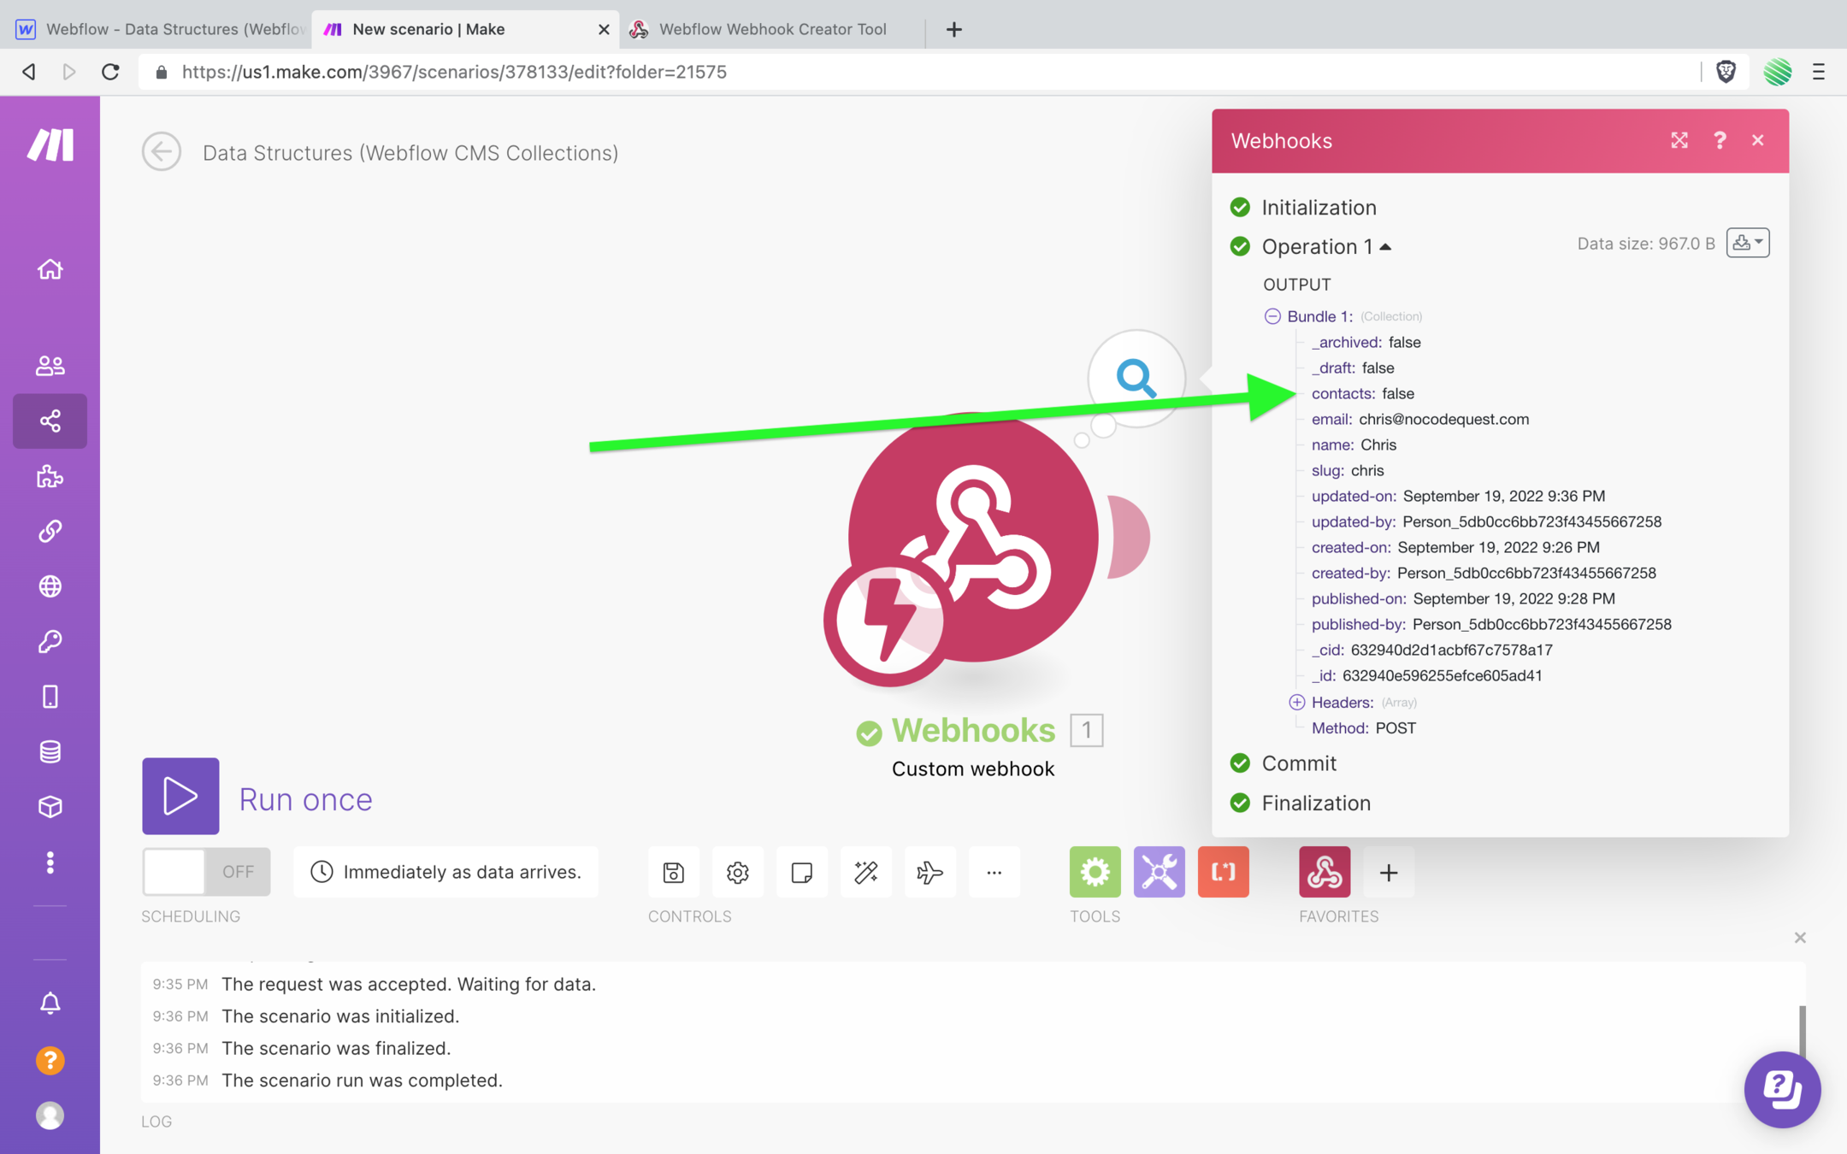Viewport: 1847px width, 1154px height.
Task: Open the green Flow control tools icon
Action: click(1095, 872)
